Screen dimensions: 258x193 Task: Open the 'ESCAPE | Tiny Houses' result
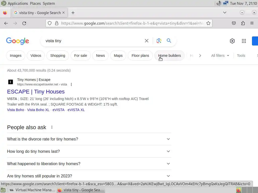[x=36, y=91]
